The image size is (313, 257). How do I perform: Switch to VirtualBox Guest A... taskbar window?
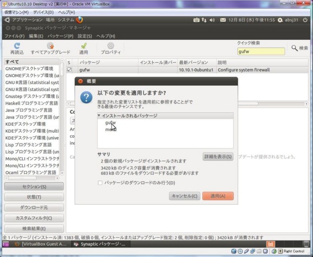pos(41,244)
